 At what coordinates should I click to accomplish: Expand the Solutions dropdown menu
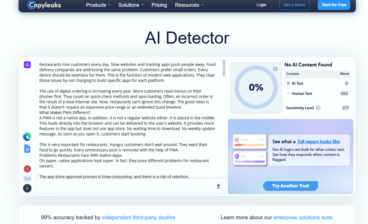pos(131,5)
